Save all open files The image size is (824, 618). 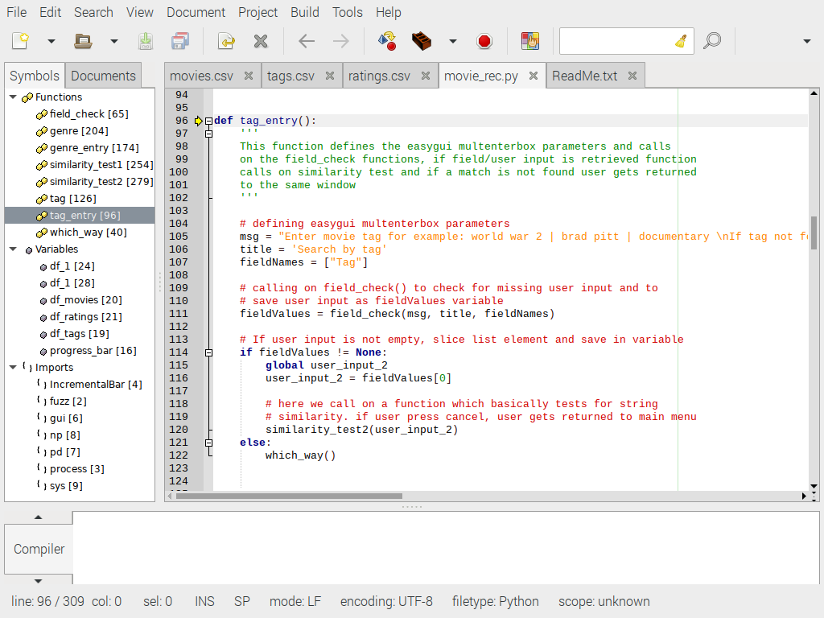(179, 40)
